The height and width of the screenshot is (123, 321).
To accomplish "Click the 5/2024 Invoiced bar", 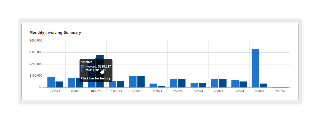I will (235, 84).
